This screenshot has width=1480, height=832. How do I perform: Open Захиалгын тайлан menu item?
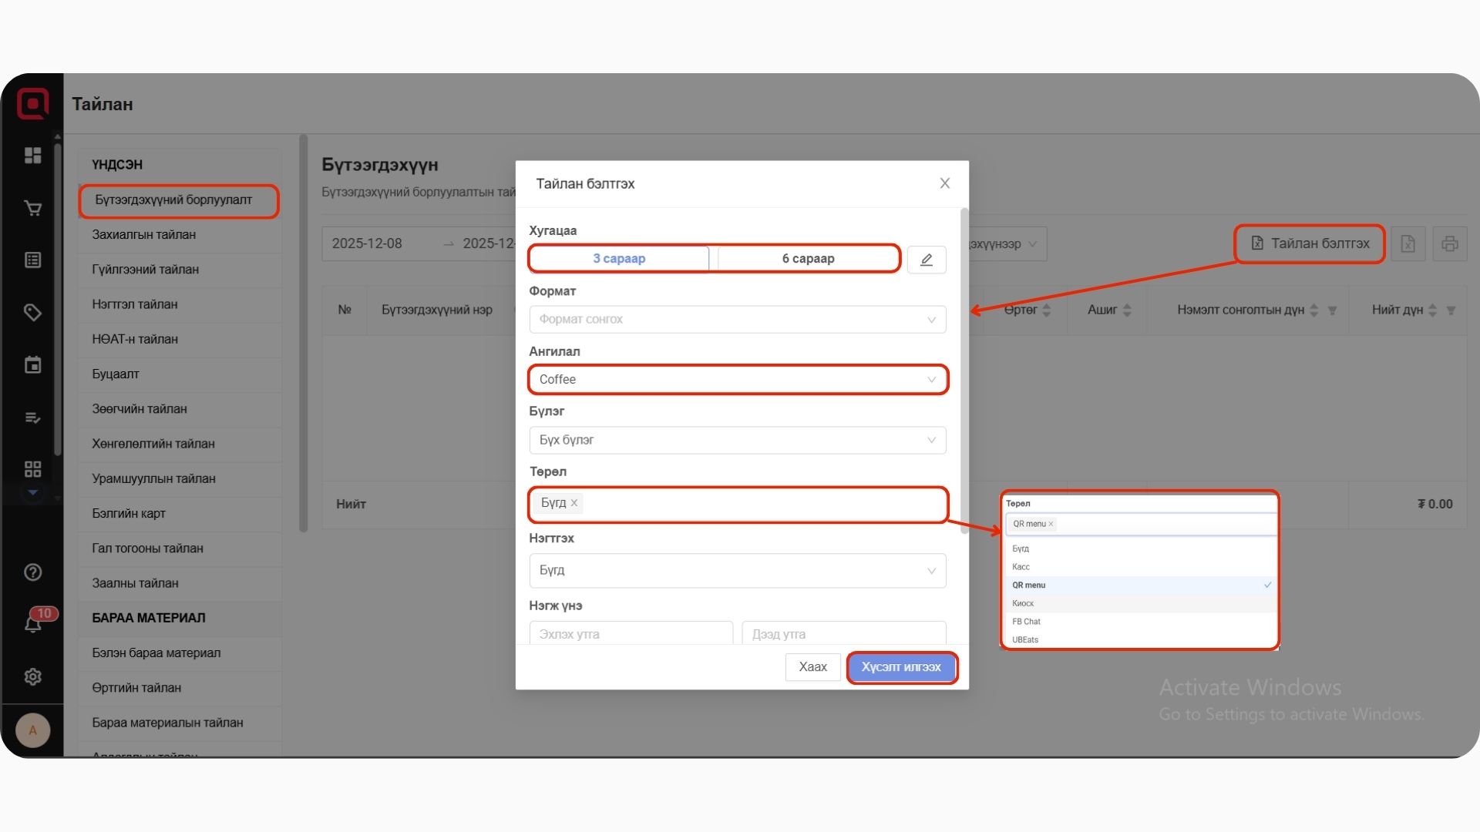(x=143, y=234)
